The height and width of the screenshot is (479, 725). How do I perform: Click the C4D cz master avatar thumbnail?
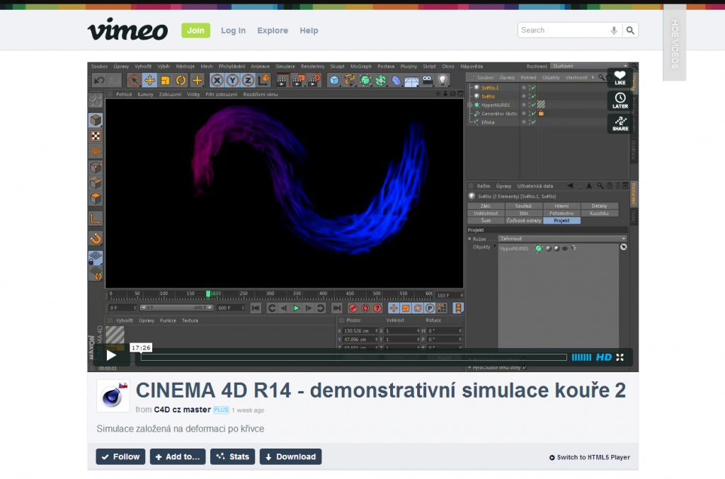(x=113, y=396)
